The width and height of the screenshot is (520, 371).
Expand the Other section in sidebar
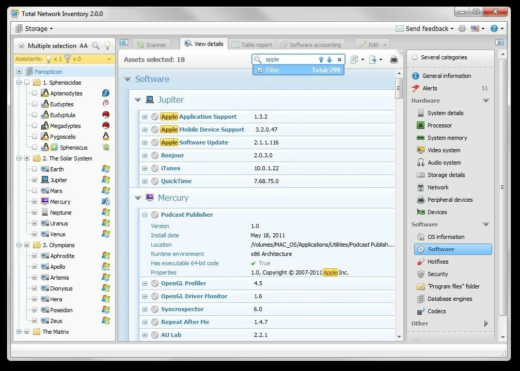click(x=486, y=324)
